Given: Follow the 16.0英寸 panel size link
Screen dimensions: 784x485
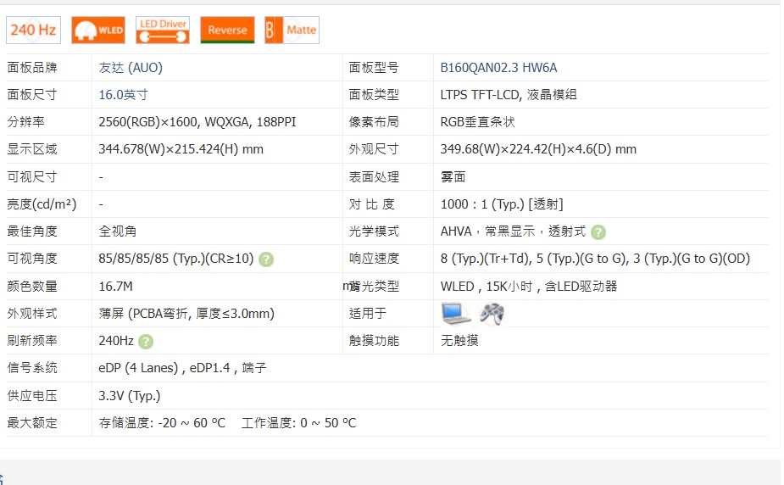Looking at the screenshot, I should [123, 95].
